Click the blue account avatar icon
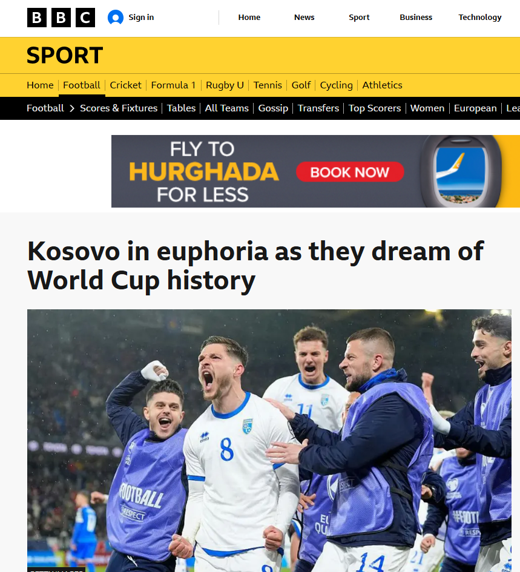 [x=116, y=18]
